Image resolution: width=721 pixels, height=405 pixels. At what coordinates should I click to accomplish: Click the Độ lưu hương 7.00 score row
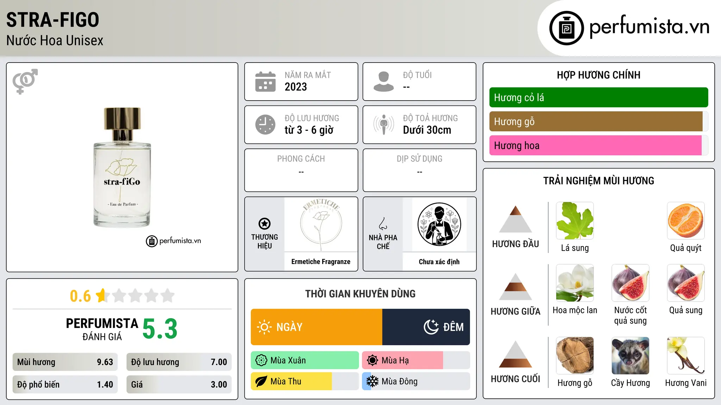[x=179, y=362]
